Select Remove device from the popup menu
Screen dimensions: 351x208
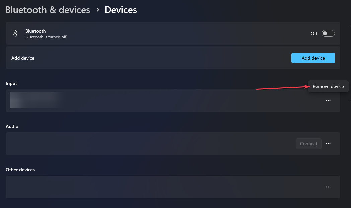[328, 87]
